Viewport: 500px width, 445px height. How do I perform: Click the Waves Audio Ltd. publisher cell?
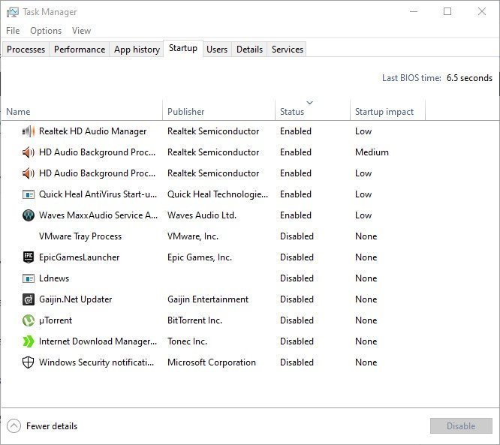pyautogui.click(x=202, y=215)
